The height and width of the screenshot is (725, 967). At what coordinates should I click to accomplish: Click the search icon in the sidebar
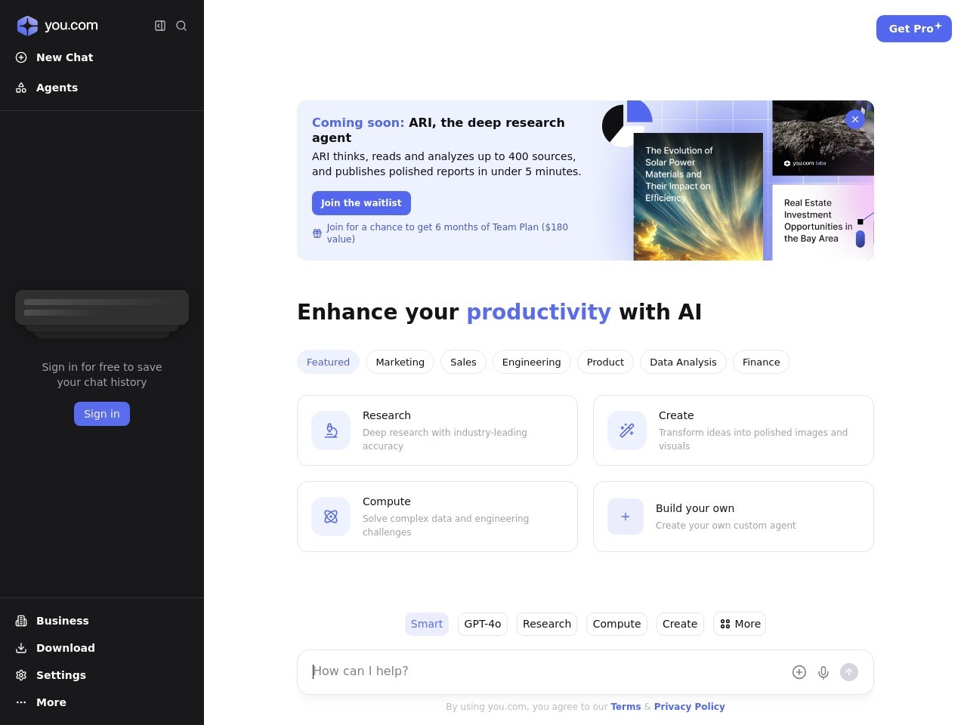181,26
